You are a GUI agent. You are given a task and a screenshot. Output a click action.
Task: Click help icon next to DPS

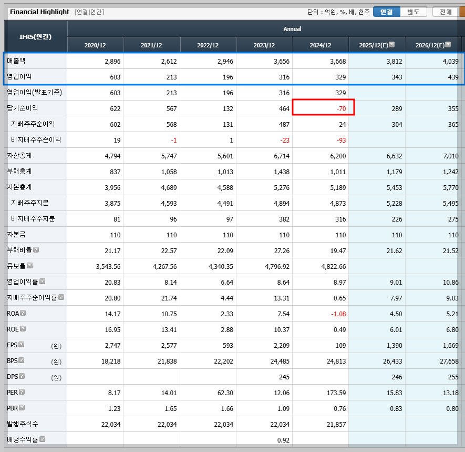22,376
